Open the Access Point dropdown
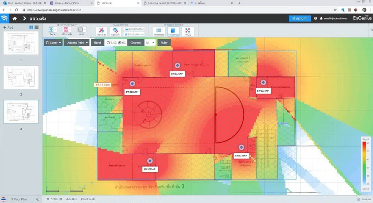Image resolution: width=373 pixels, height=203 pixels. tap(77, 43)
